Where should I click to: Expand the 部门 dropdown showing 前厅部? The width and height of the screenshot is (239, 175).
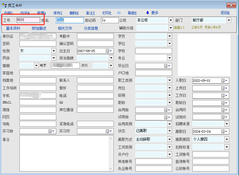[229, 20]
